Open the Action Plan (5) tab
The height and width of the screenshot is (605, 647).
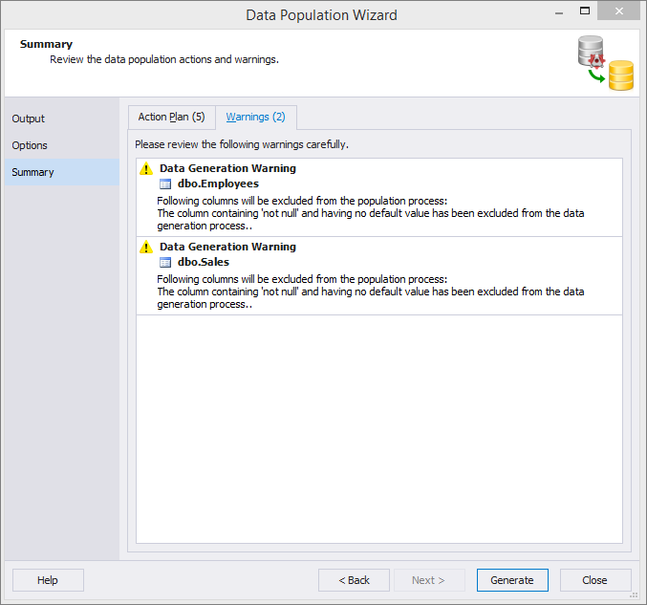171,118
